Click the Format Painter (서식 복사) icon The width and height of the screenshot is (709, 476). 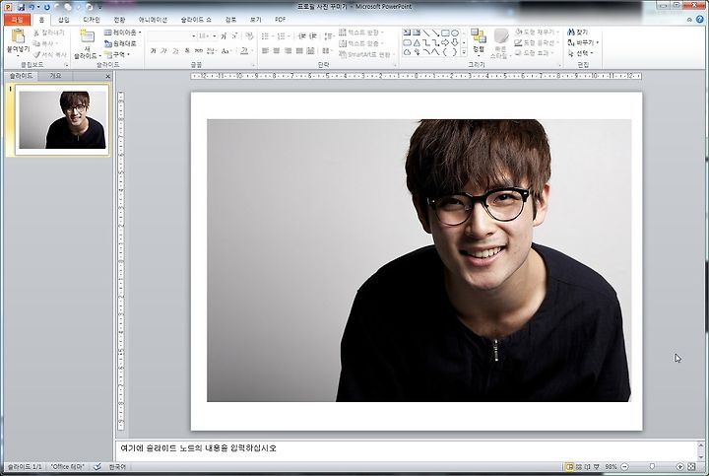click(x=36, y=54)
